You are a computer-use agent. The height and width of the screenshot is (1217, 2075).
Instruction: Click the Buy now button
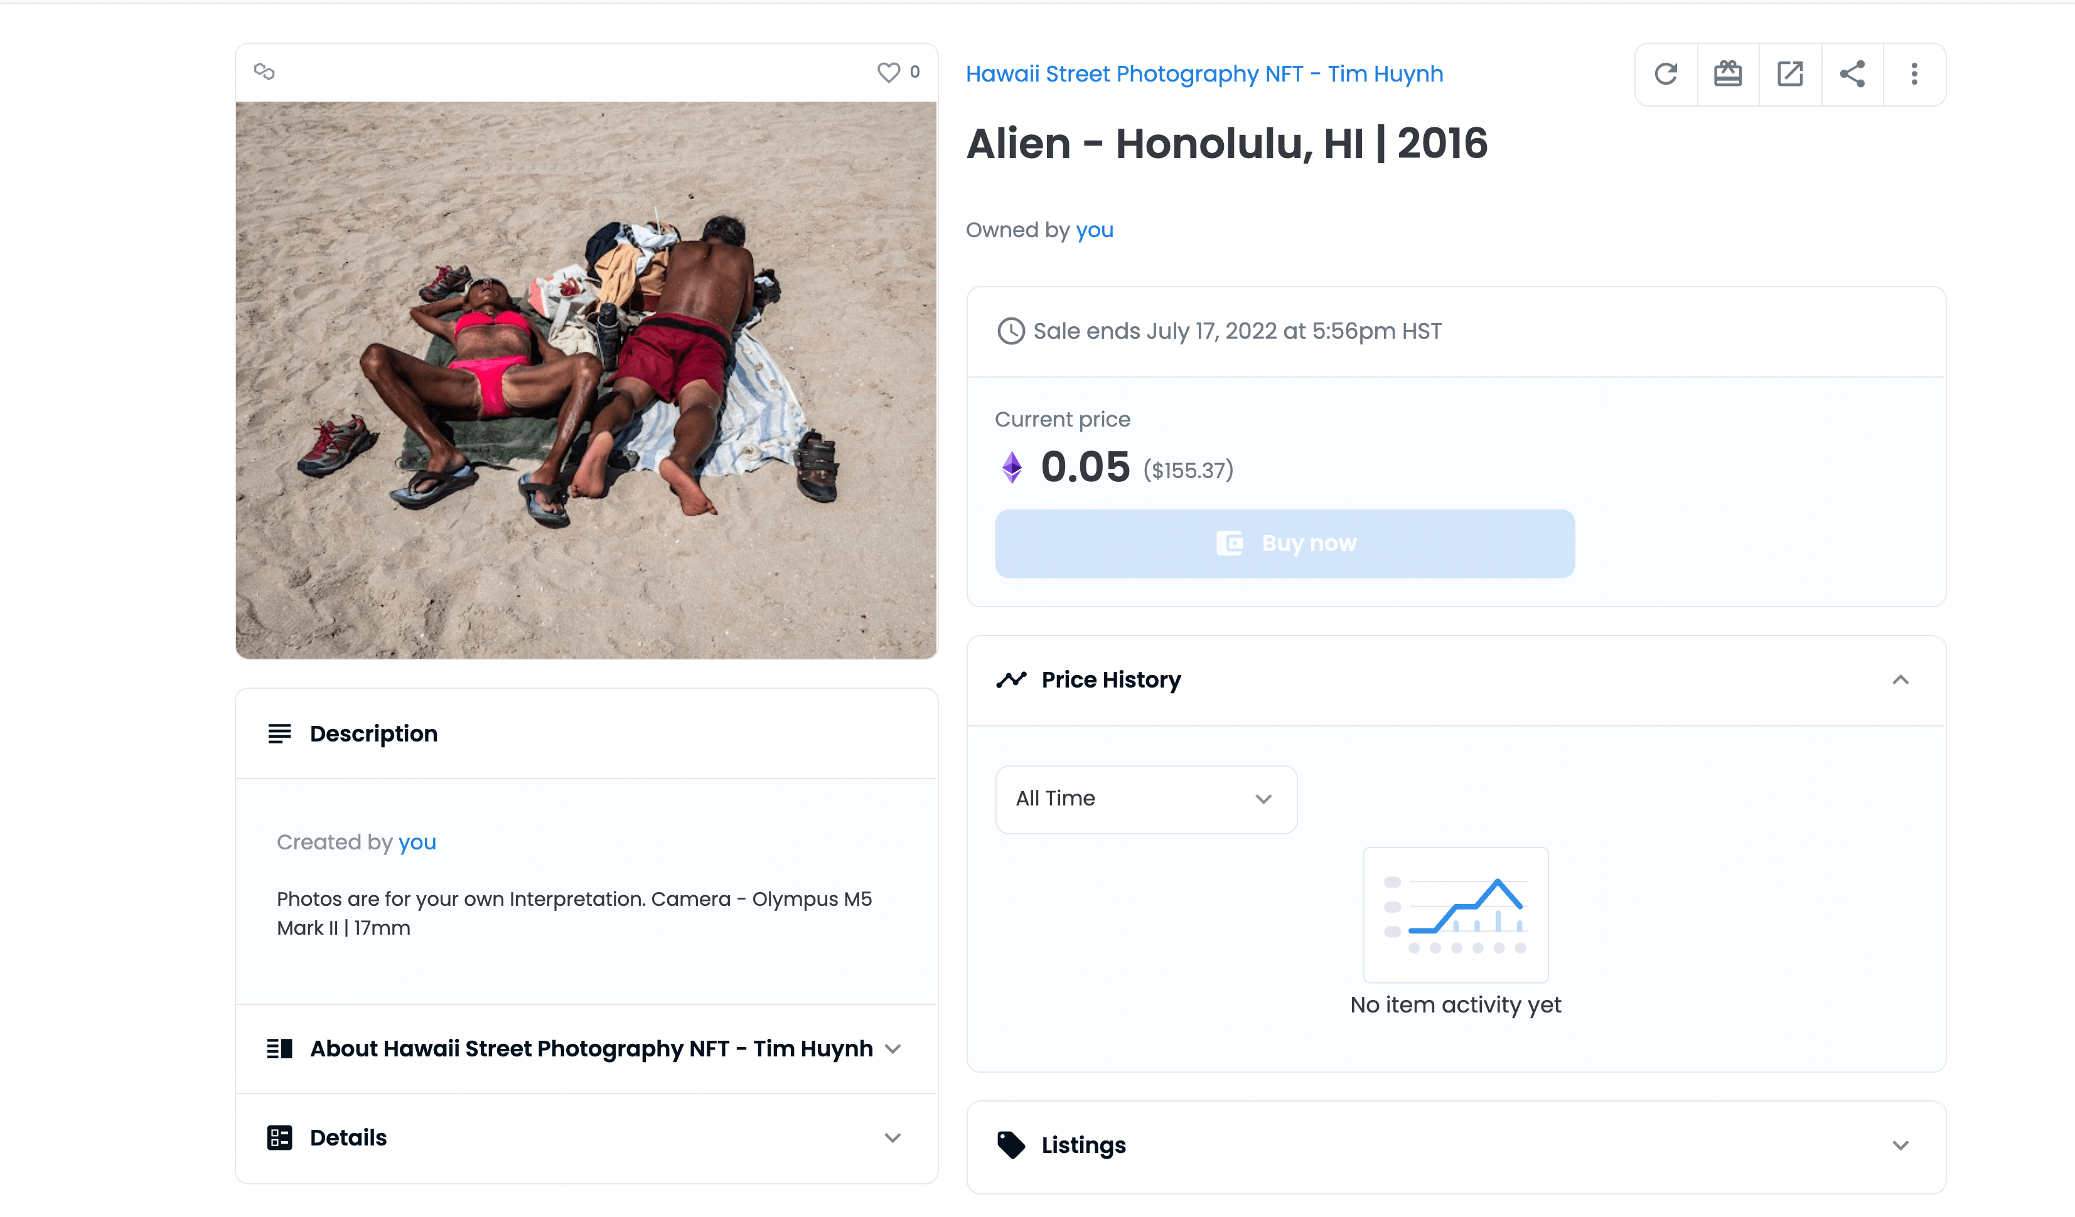click(1284, 543)
